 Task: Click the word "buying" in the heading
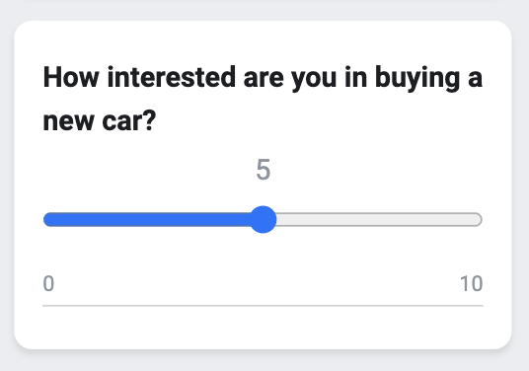[x=417, y=79]
